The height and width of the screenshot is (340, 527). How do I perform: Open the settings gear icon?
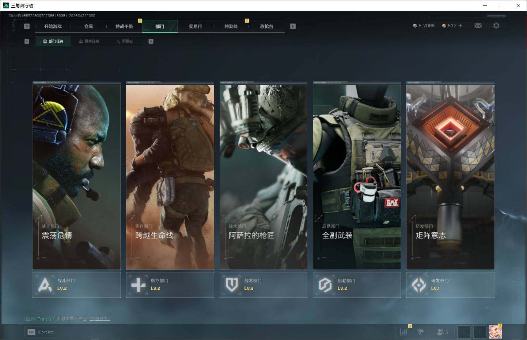coord(496,26)
